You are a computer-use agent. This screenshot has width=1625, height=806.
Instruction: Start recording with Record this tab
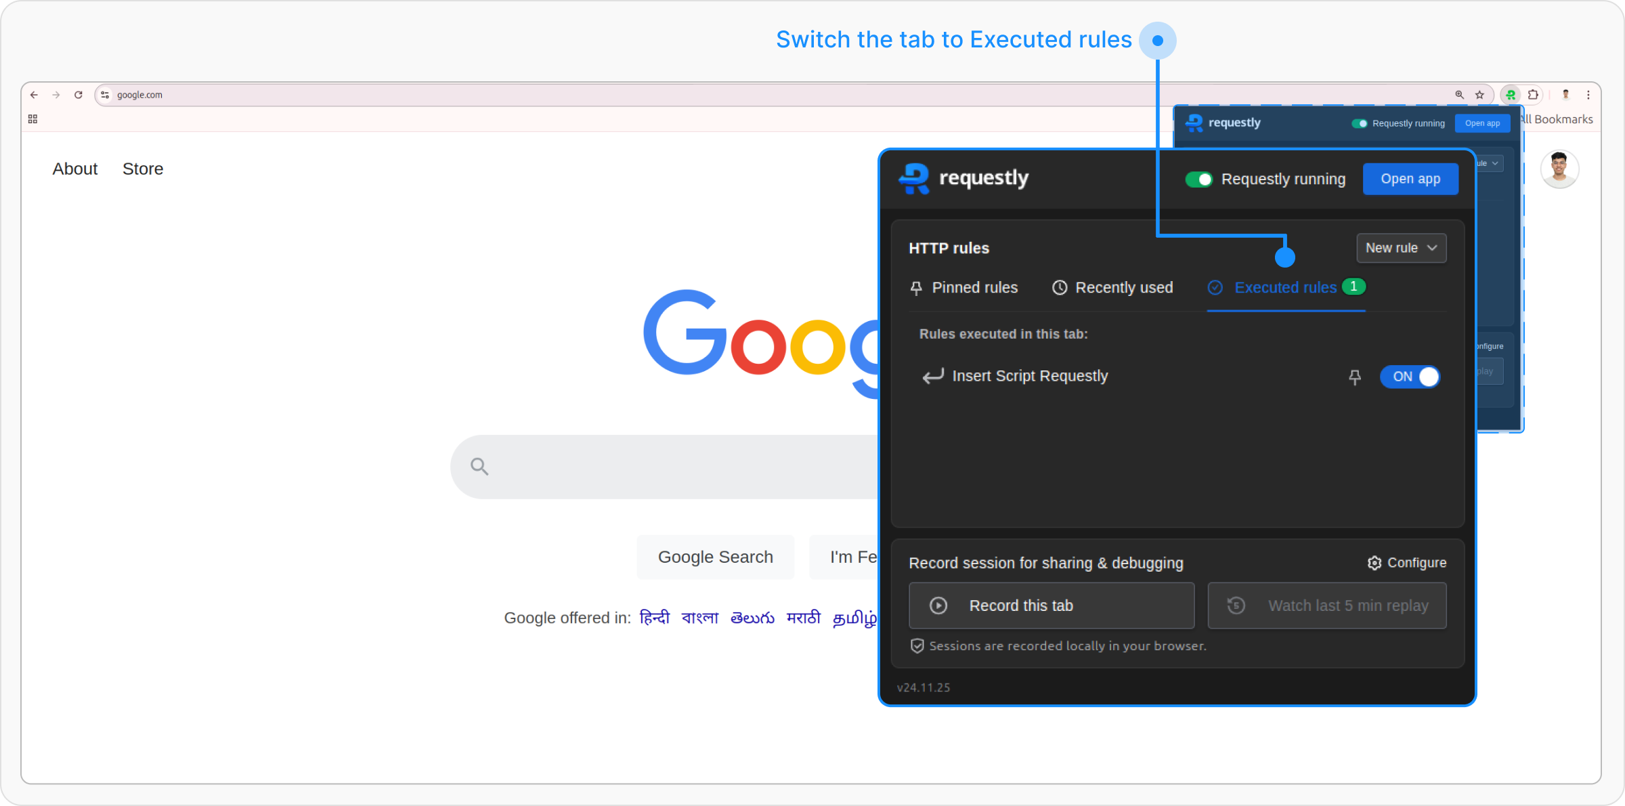(x=1051, y=606)
